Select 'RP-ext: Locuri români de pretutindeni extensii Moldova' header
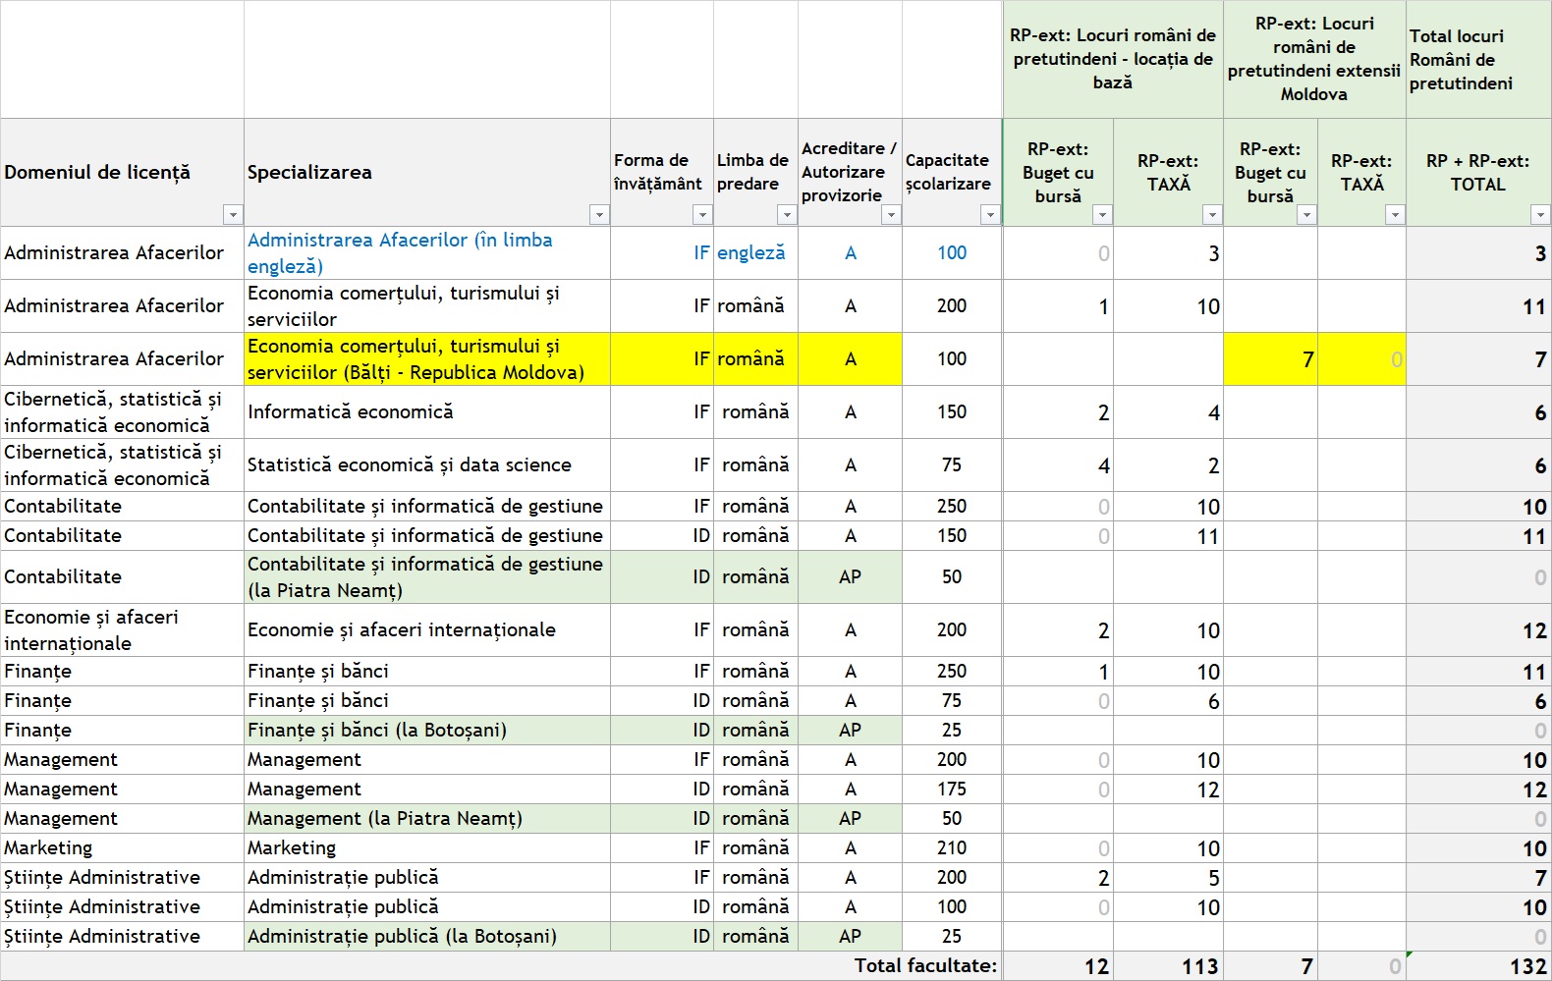Image resolution: width=1552 pixels, height=981 pixels. [x=1314, y=59]
